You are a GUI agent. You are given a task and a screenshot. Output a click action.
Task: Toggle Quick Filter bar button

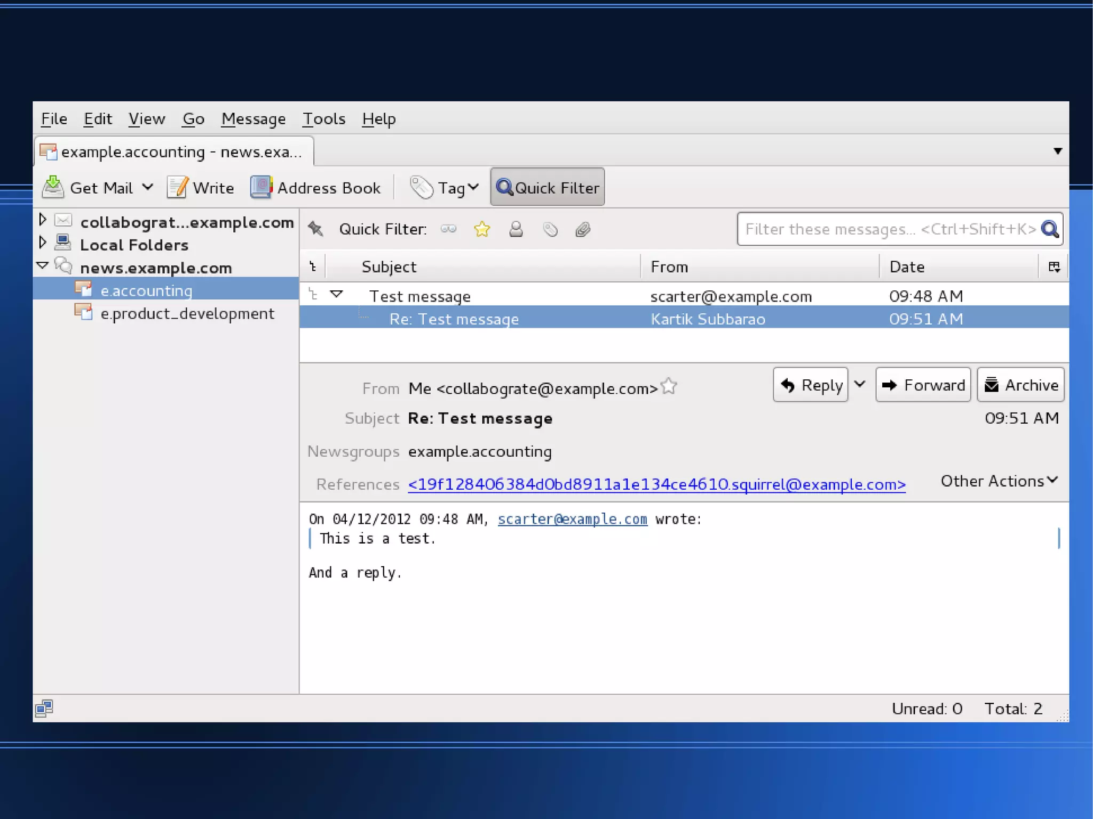tap(548, 187)
